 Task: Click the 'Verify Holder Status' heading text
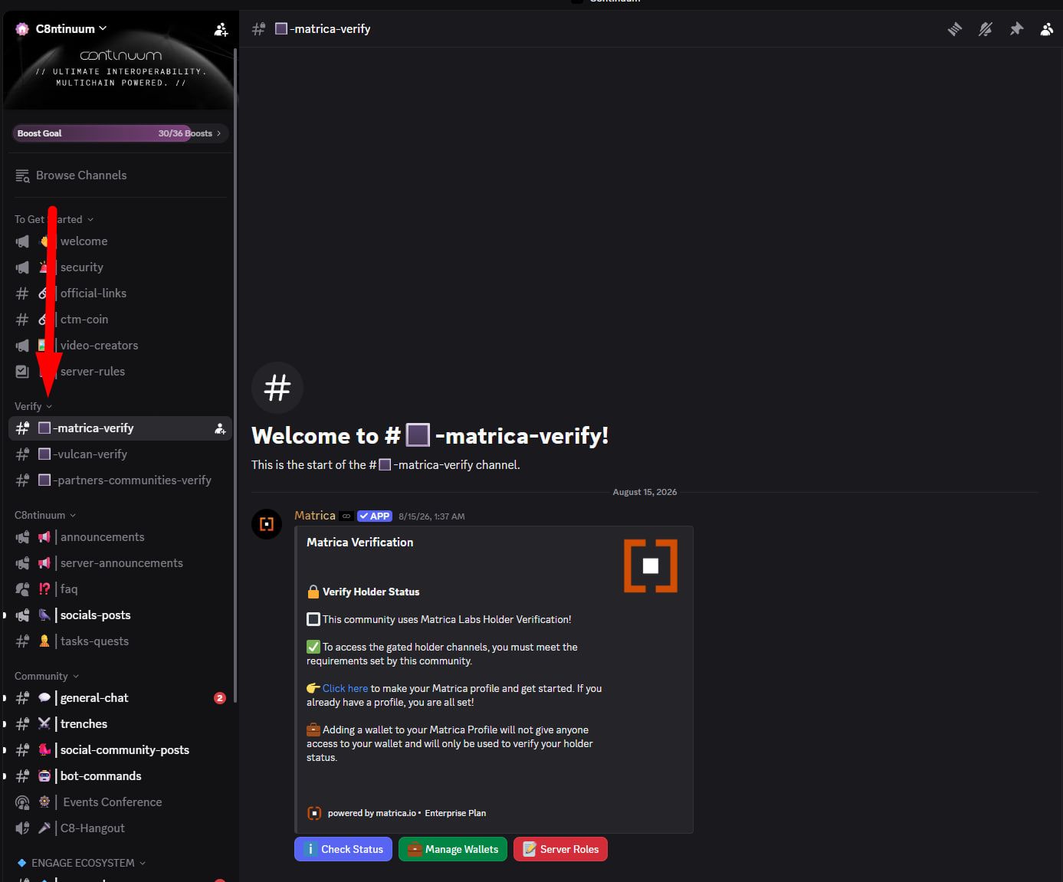[371, 592]
